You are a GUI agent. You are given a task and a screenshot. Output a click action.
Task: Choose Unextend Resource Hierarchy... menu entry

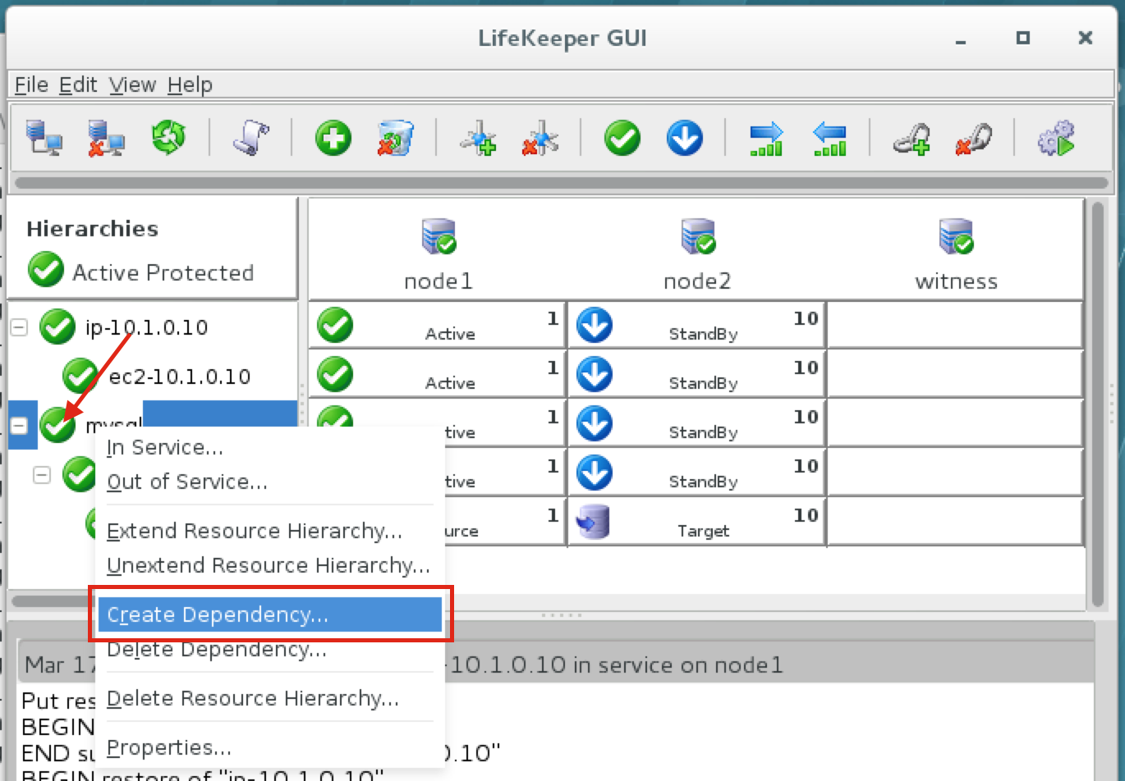pos(269,565)
